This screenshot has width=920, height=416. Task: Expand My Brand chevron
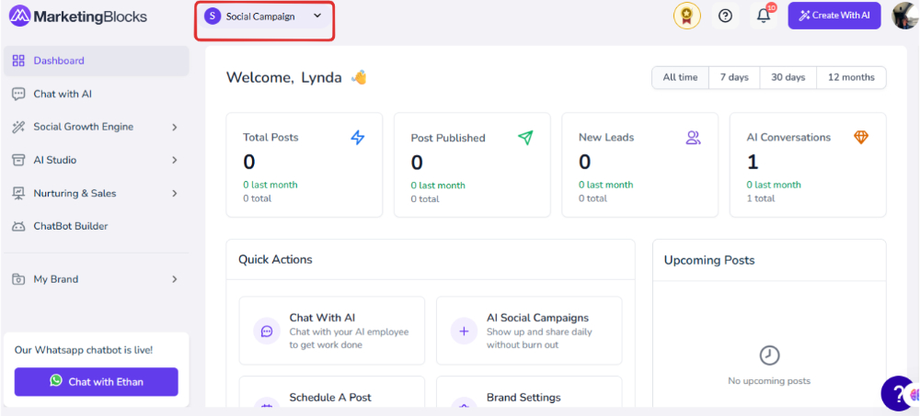tap(174, 279)
